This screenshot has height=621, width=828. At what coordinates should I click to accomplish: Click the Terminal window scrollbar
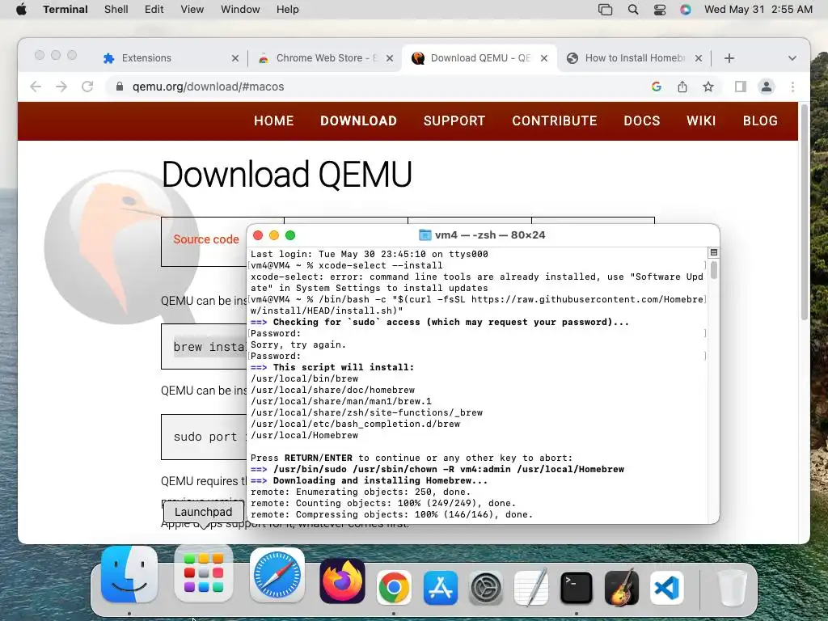(x=714, y=270)
